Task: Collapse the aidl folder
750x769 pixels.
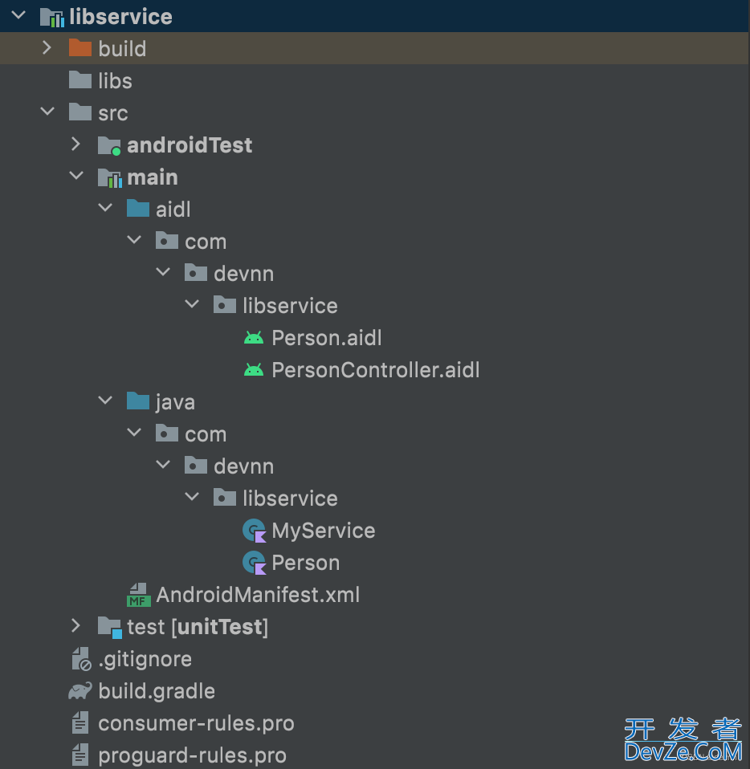Action: point(105,209)
